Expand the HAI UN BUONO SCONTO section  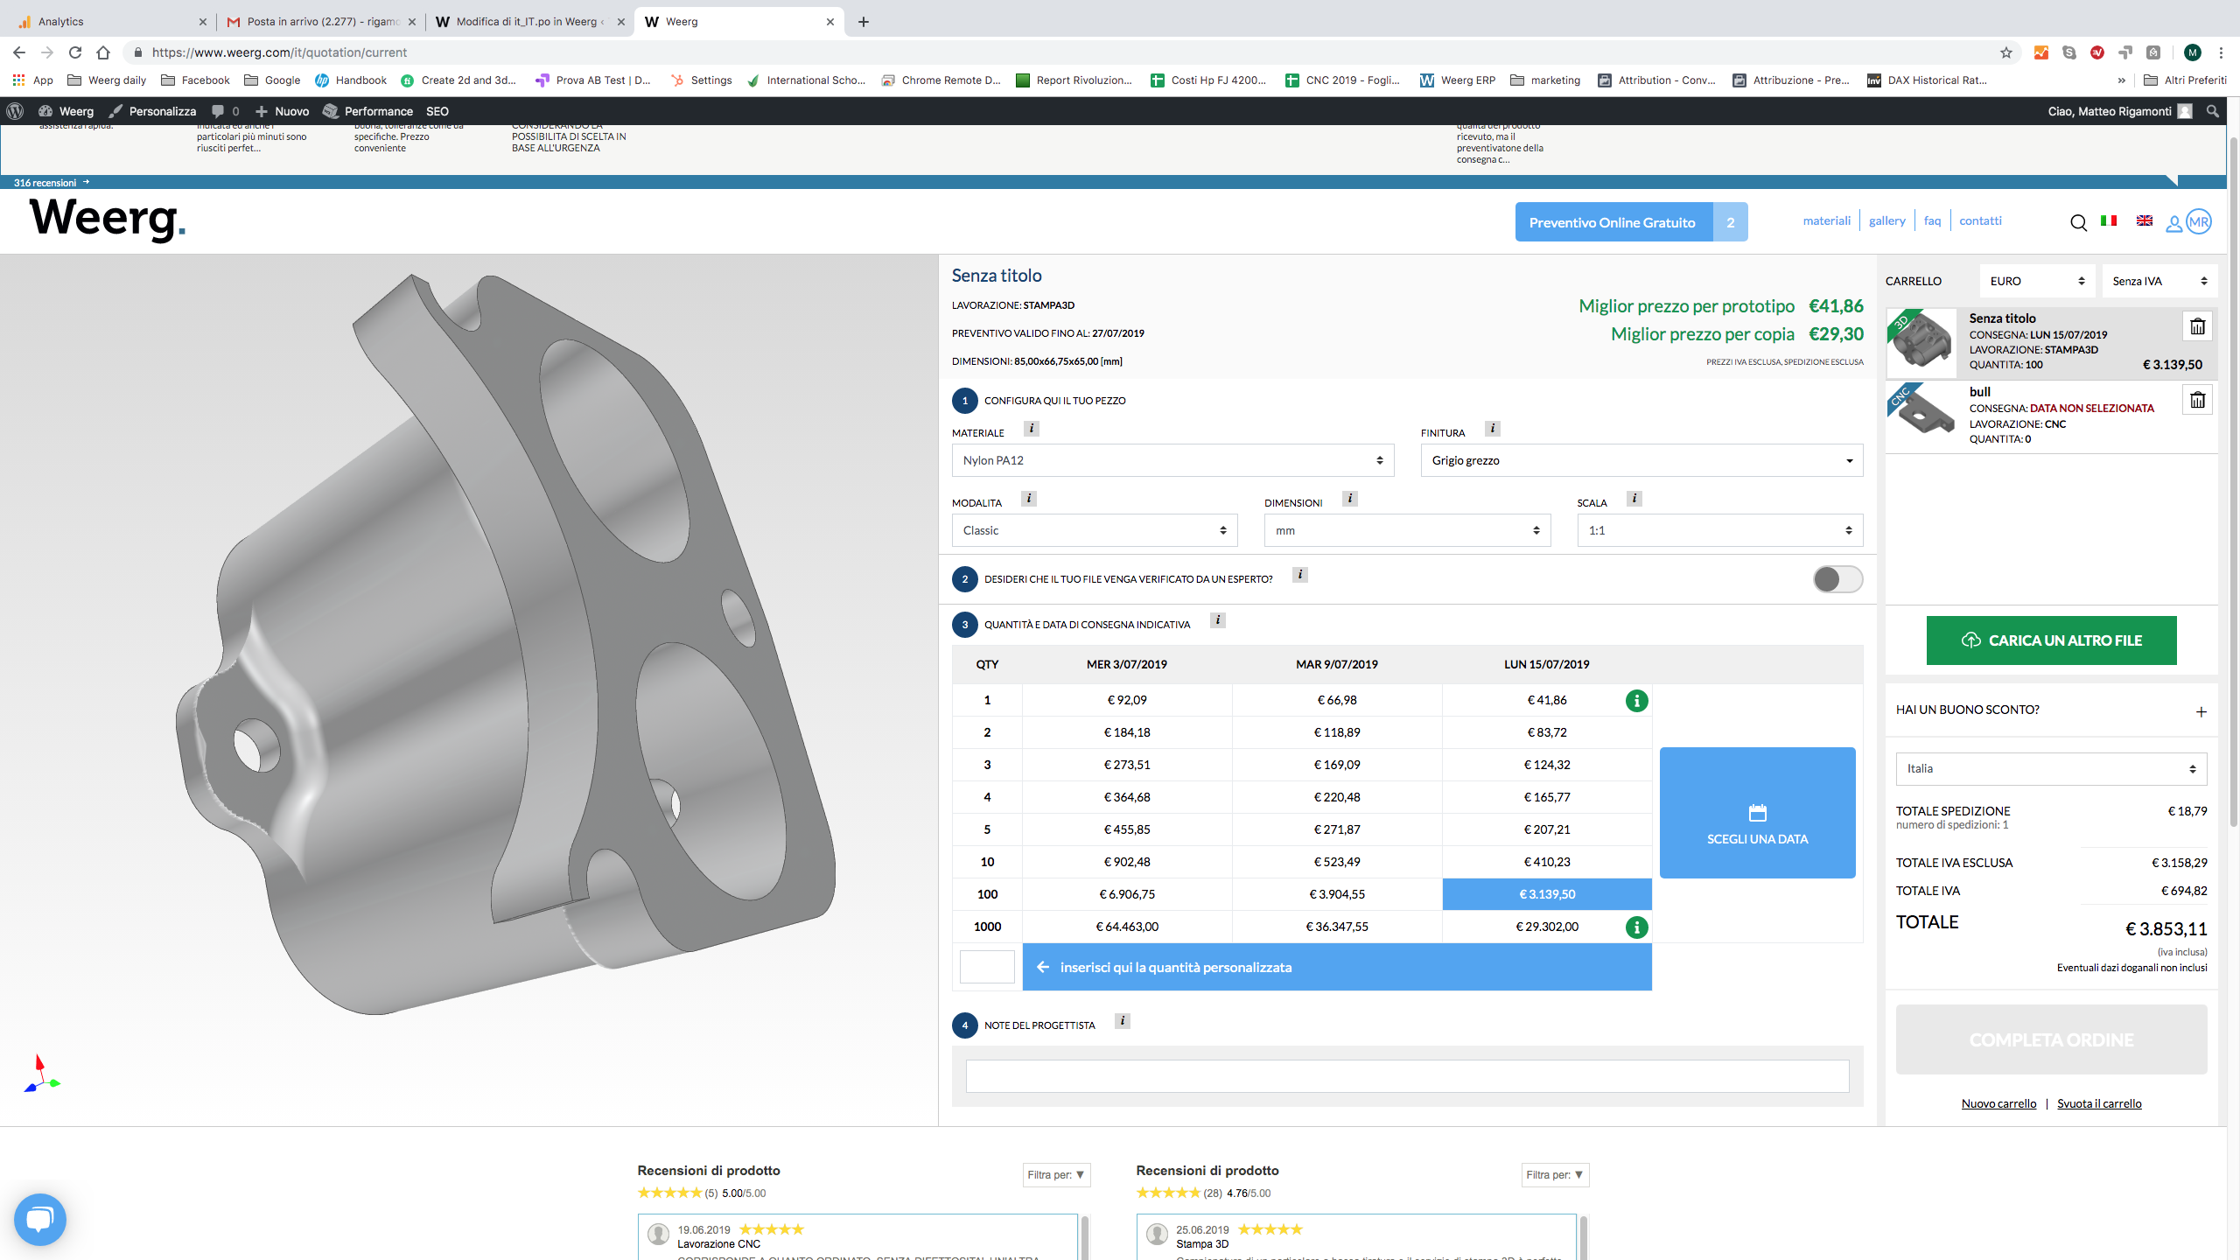(x=2201, y=711)
